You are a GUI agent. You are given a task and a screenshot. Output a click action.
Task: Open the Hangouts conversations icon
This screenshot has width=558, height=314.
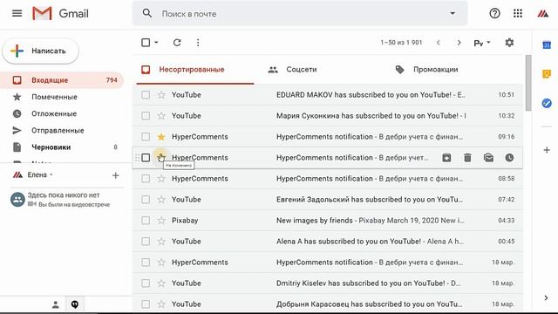point(75,304)
